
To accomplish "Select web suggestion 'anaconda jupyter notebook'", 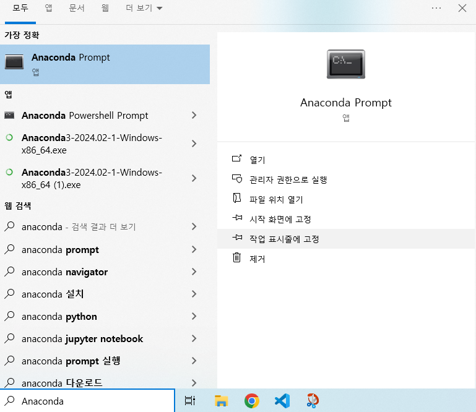I will [x=94, y=338].
